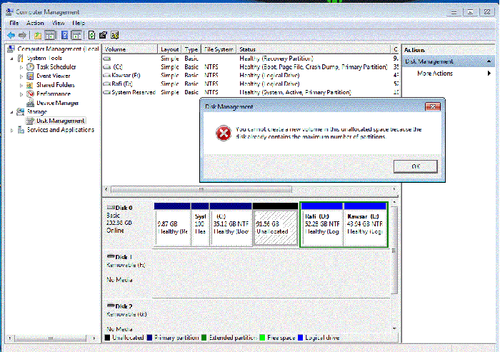Image resolution: width=500 pixels, height=352 pixels.
Task: Click the tree pane horizontal scrollbar
Action: click(51, 338)
